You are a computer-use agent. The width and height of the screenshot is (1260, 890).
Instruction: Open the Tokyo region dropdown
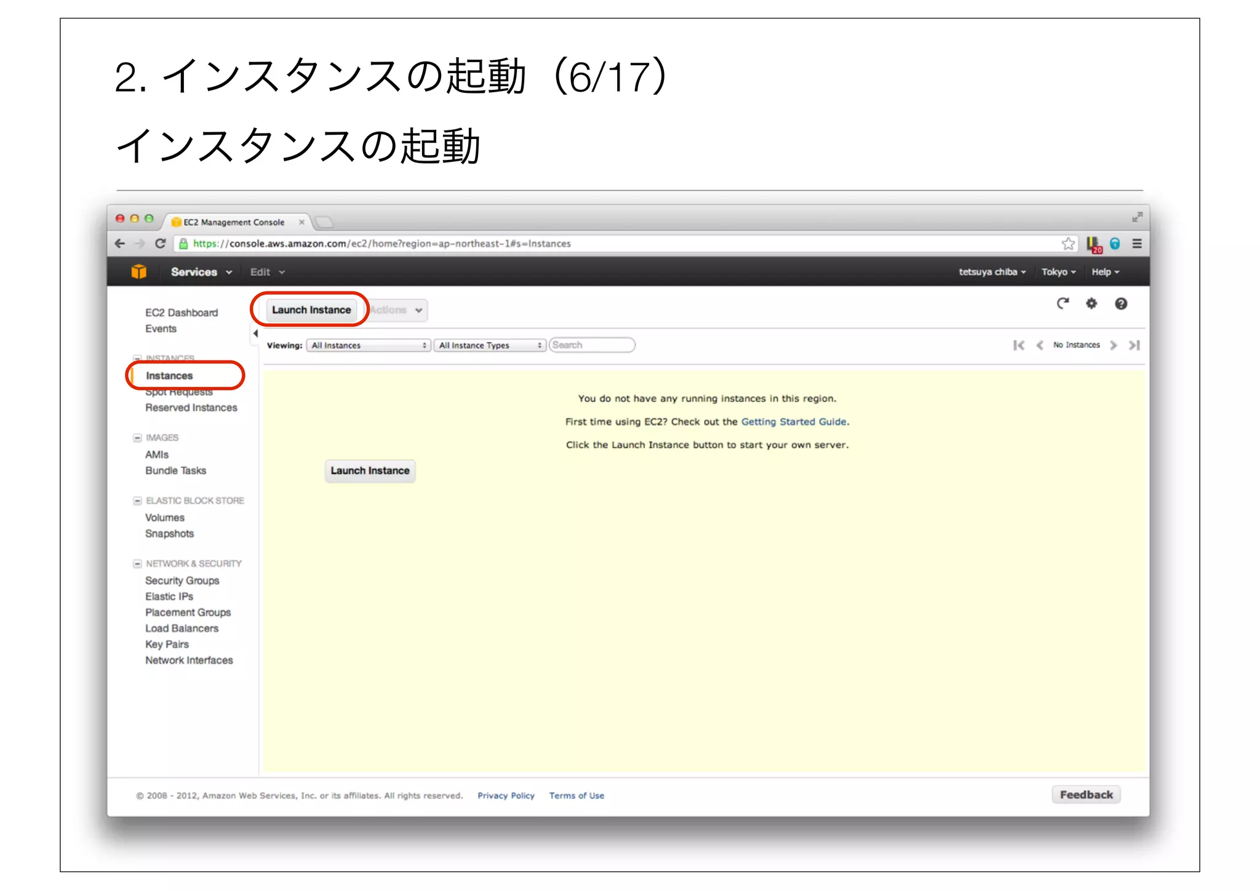coord(1058,272)
